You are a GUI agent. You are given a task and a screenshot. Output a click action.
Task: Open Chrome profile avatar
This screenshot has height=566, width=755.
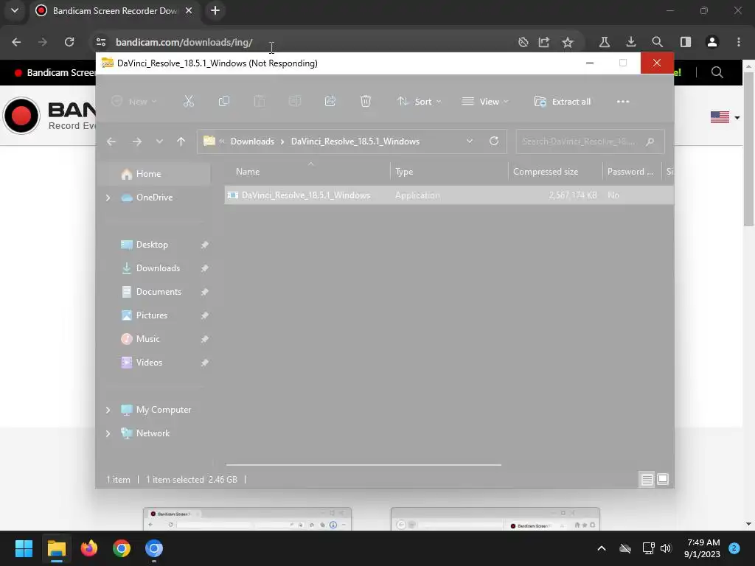pos(712,42)
